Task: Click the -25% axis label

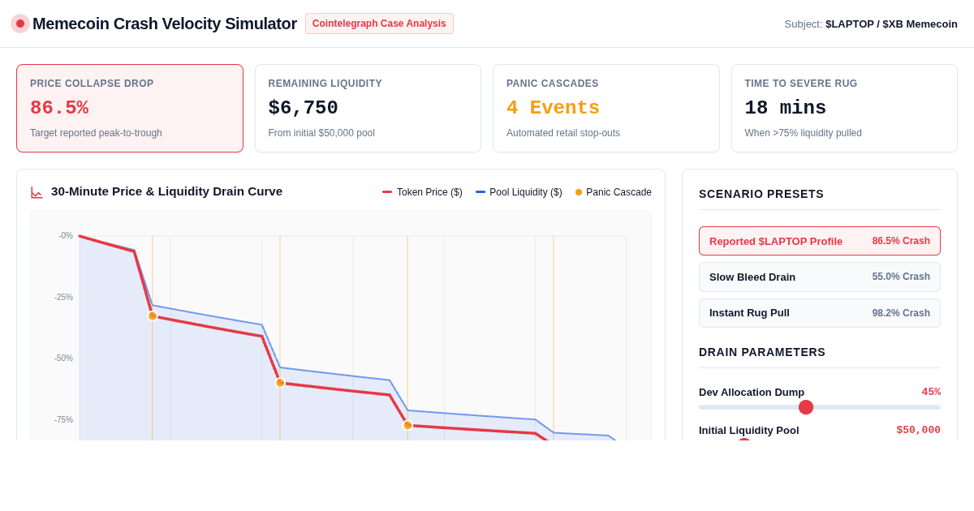Action: point(63,298)
